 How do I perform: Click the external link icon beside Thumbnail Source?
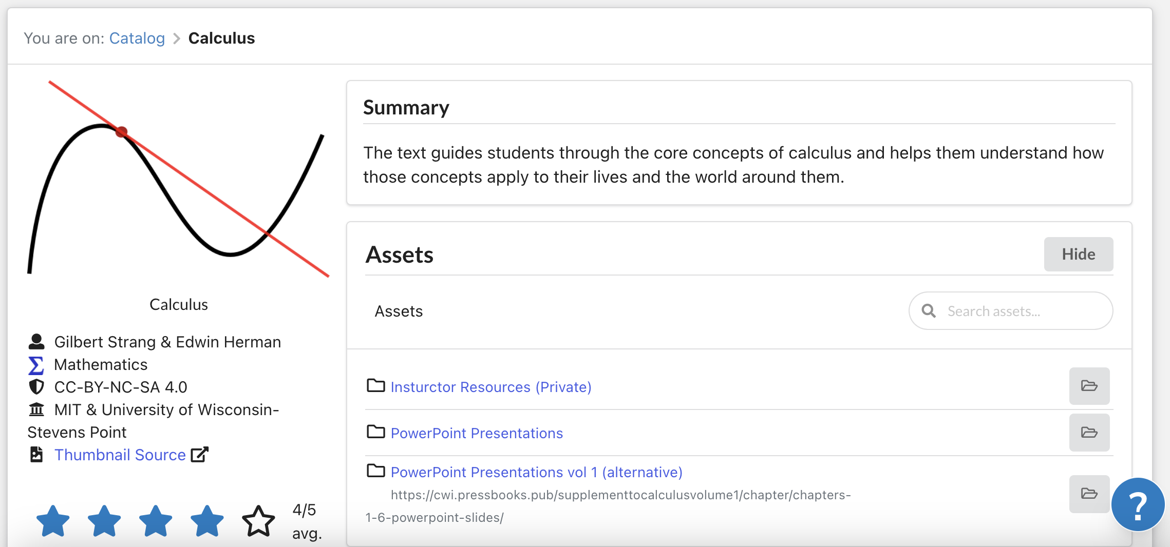(x=199, y=455)
